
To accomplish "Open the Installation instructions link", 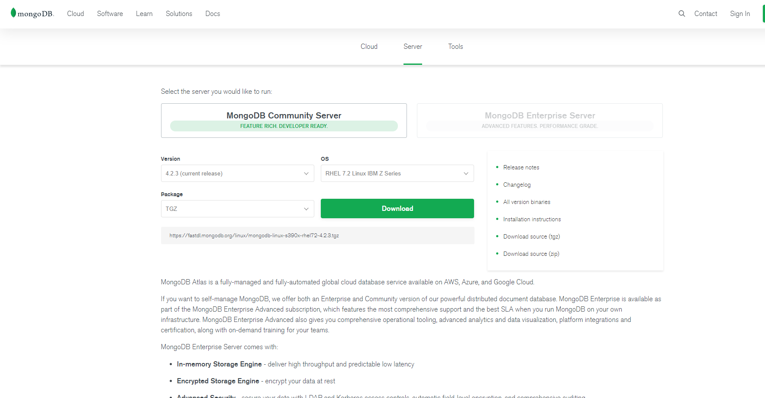I will (532, 220).
